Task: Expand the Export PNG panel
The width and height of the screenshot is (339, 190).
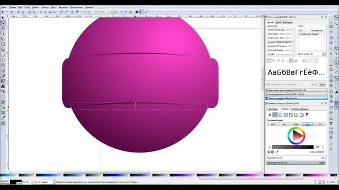Action: coord(296,94)
